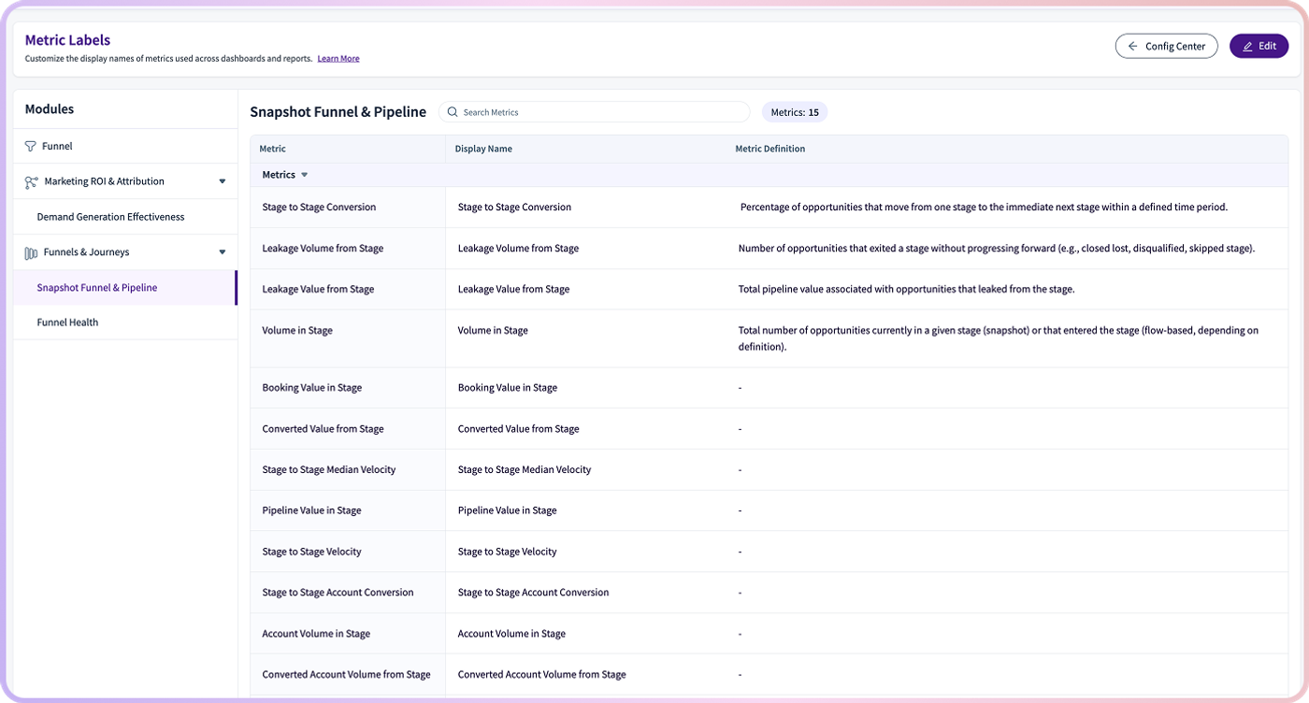This screenshot has height=703, width=1309.
Task: Focus the Search Metrics input field
Action: click(595, 112)
